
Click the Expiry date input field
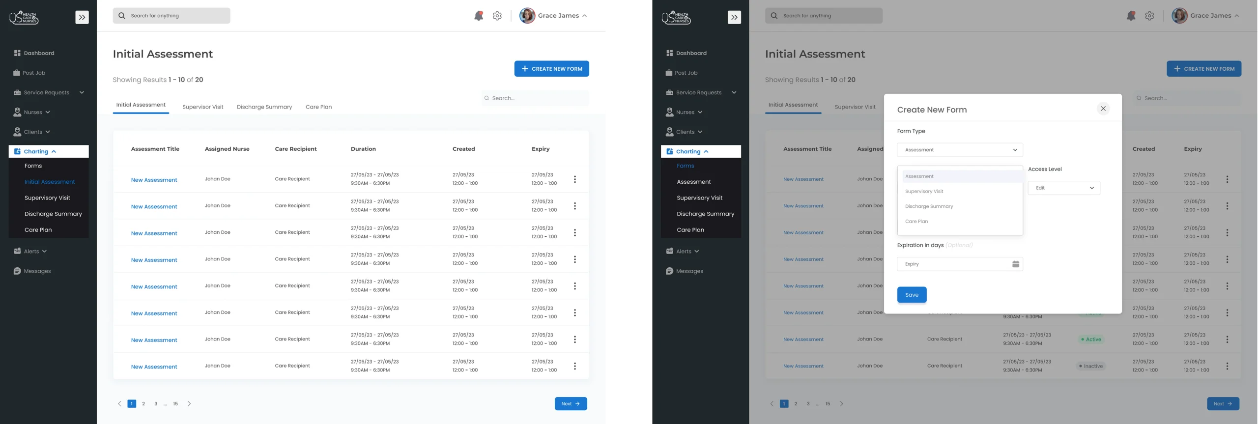tap(960, 264)
